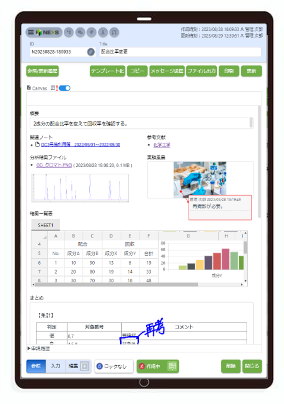Click the plus icon beside 編集 mode

(x=84, y=366)
